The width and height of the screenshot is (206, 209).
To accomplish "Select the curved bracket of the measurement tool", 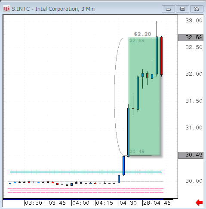I will [x=114, y=97].
